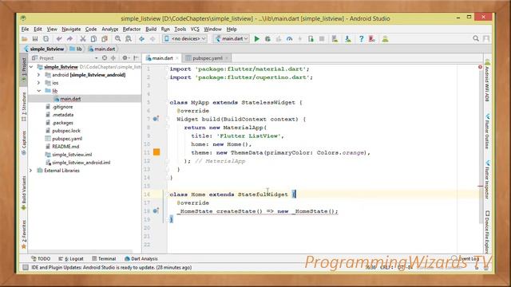Click the Copy icon in toolbar
This screenshot has width=511, height=287.
coord(93,39)
